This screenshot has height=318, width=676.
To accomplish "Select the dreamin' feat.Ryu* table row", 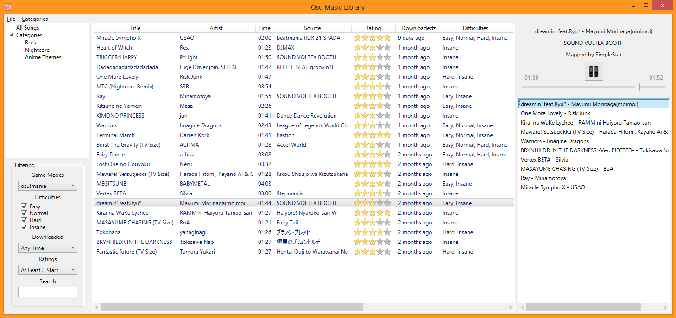I will (303, 203).
